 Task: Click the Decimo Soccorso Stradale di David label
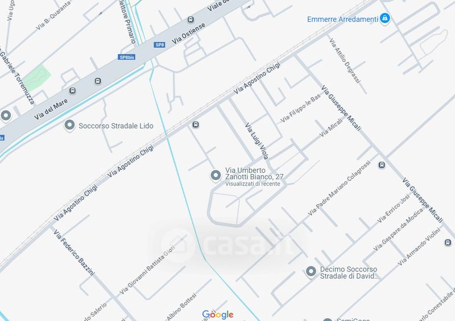coord(349,273)
